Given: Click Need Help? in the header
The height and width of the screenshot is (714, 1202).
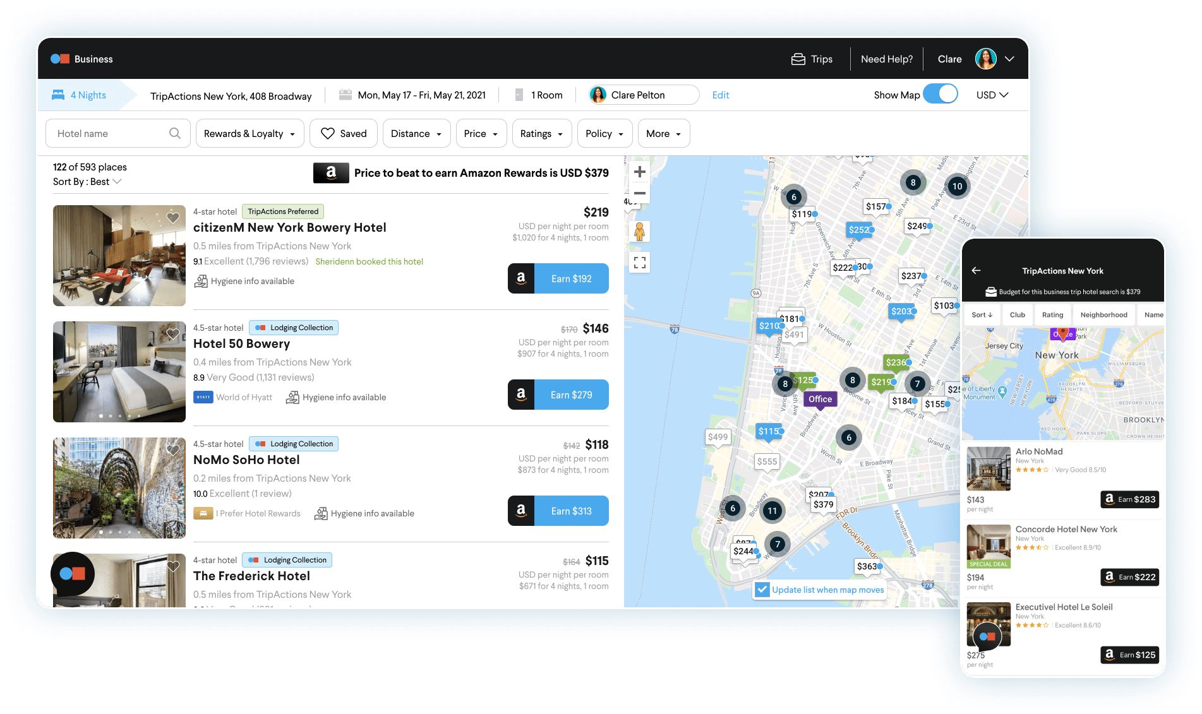Looking at the screenshot, I should 886,59.
